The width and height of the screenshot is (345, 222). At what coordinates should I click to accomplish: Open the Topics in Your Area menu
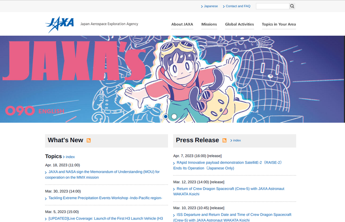279,24
